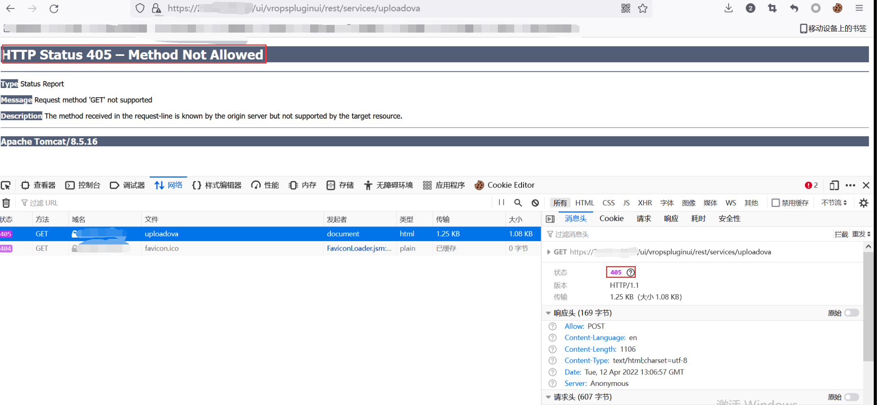Switch to the 安全性 security tab

[729, 219]
